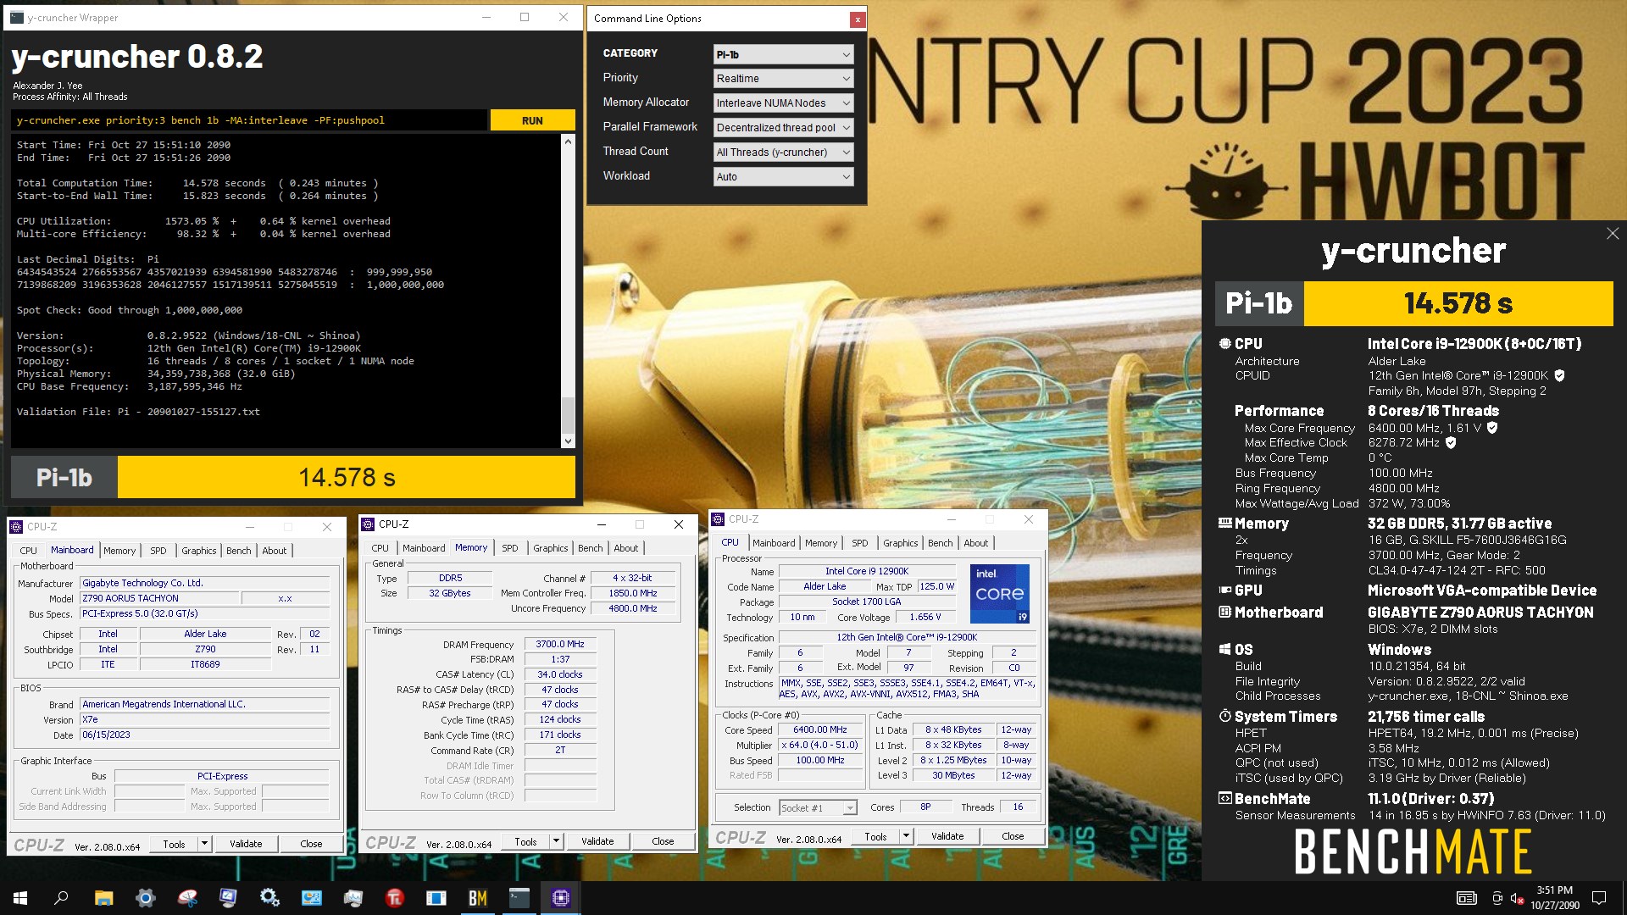1627x915 pixels.
Task: Expand Tools arrow in CPU-Z Memory window
Action: [556, 841]
